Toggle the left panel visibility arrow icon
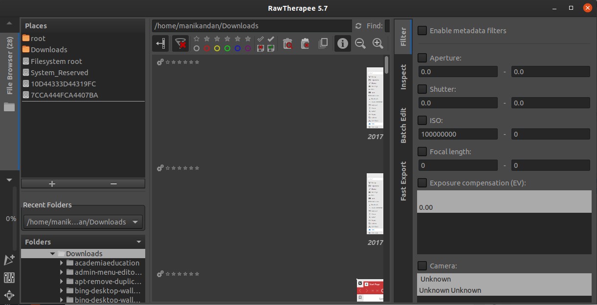The height and width of the screenshot is (305, 597). [x=160, y=43]
